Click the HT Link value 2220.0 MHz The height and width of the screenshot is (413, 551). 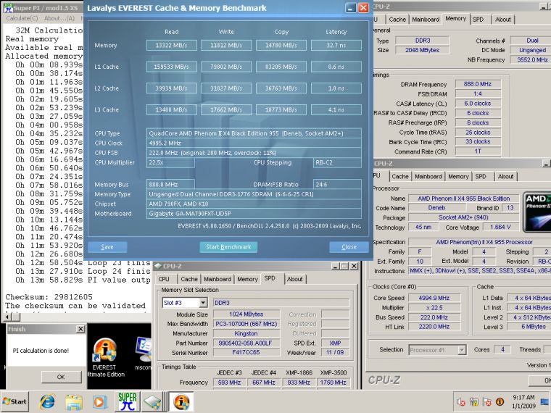tap(434, 327)
